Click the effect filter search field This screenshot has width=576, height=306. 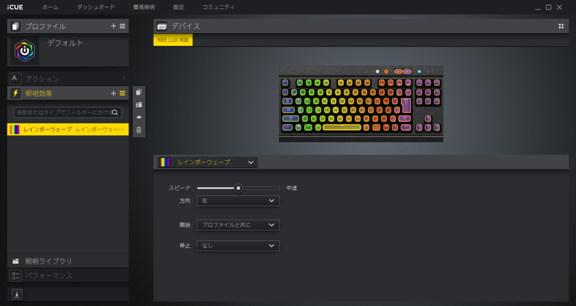pyautogui.click(x=68, y=112)
